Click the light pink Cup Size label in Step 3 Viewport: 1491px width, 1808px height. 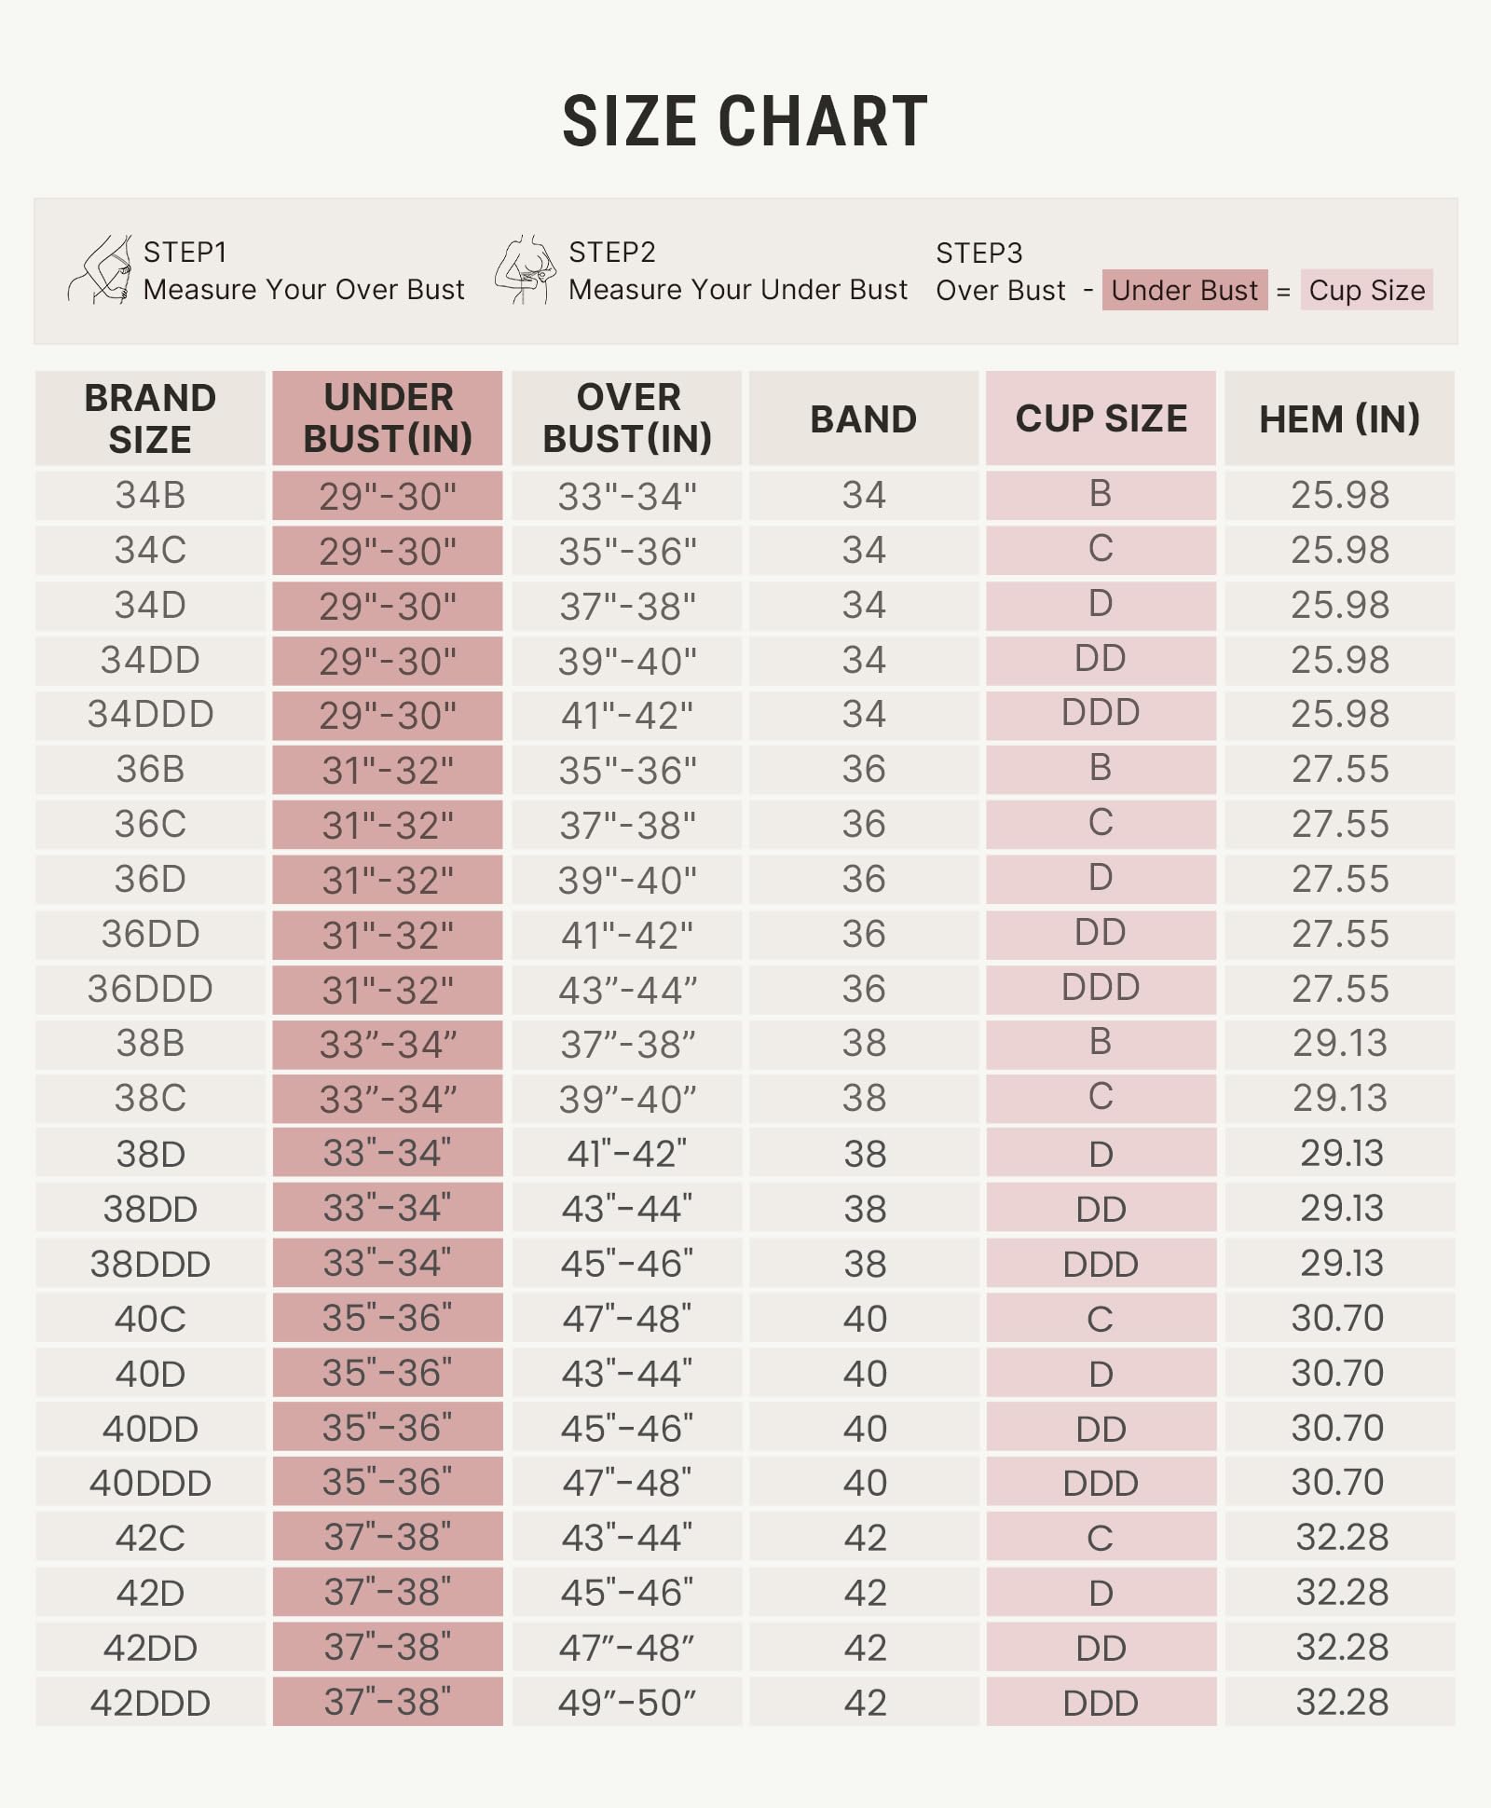(x=1366, y=290)
